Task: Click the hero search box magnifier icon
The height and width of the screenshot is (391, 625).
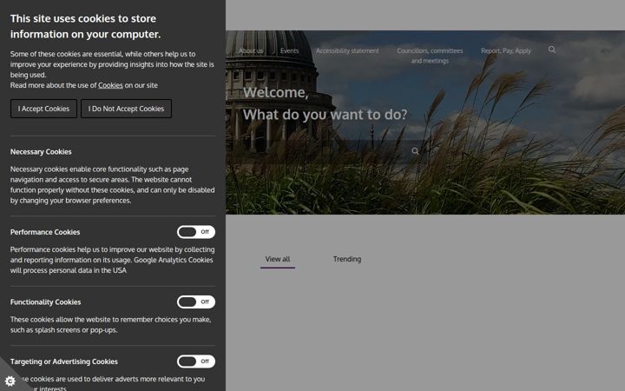Action: click(415, 151)
